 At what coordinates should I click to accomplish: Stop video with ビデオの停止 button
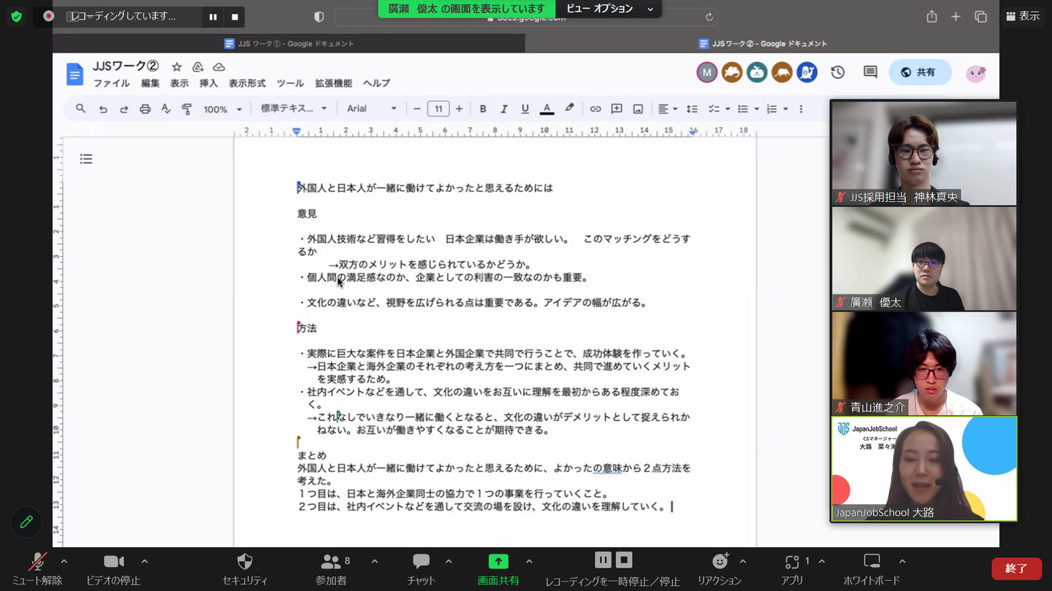[113, 568]
